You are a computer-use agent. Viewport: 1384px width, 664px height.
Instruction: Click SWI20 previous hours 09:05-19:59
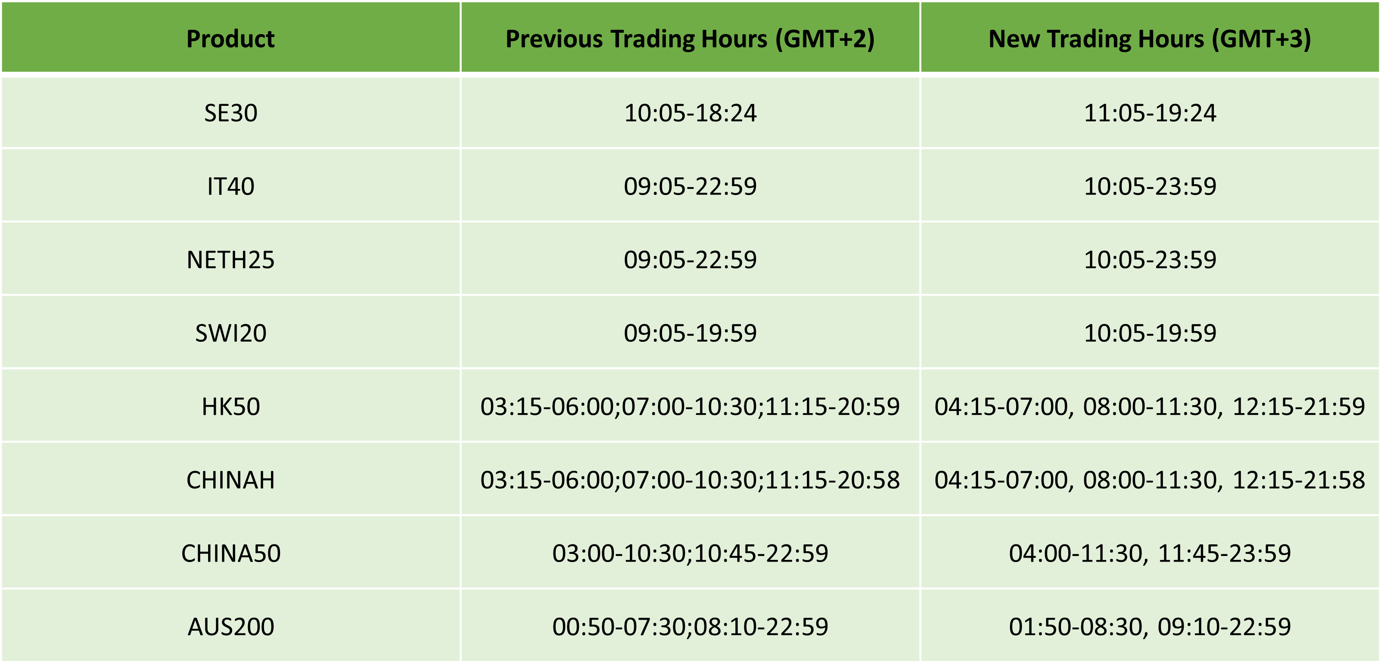point(690,334)
